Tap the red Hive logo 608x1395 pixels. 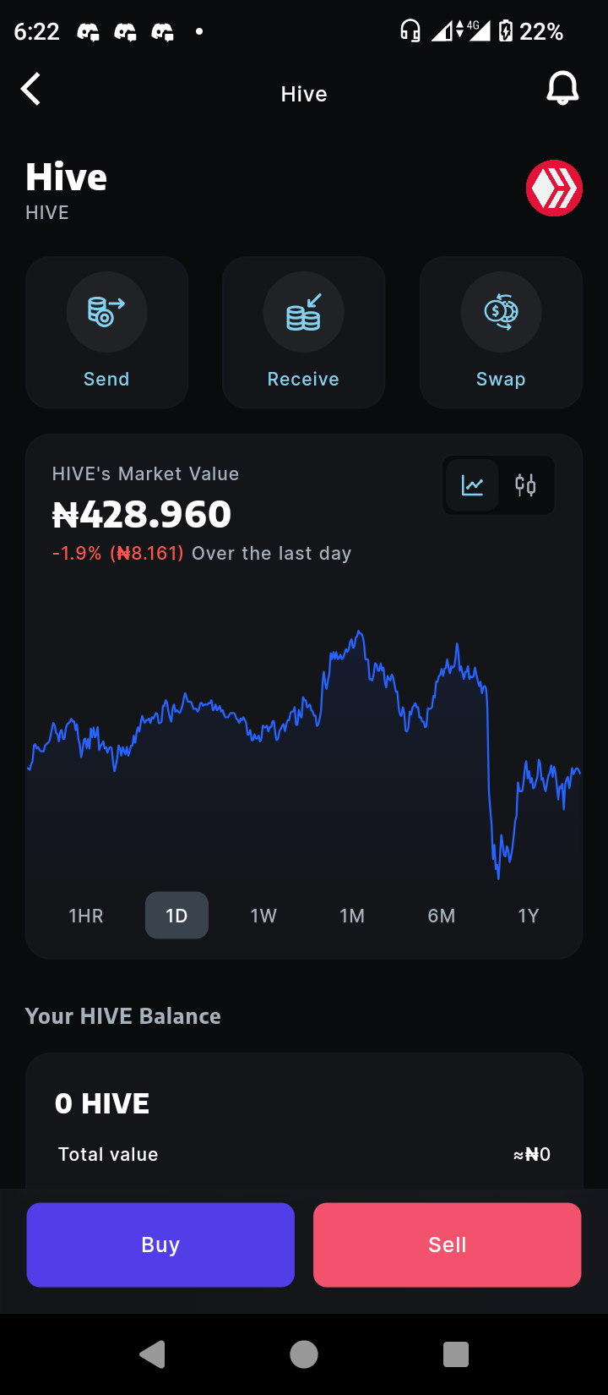(555, 188)
